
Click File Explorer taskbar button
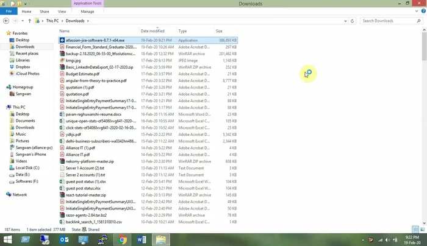161,239
